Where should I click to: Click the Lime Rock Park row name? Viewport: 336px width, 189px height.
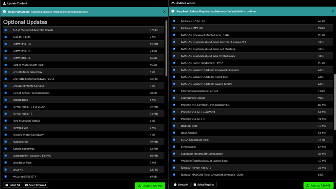pos(22,163)
